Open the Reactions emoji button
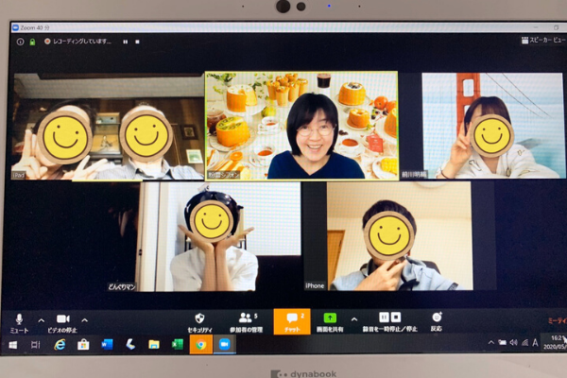567x378 pixels. click(x=436, y=321)
